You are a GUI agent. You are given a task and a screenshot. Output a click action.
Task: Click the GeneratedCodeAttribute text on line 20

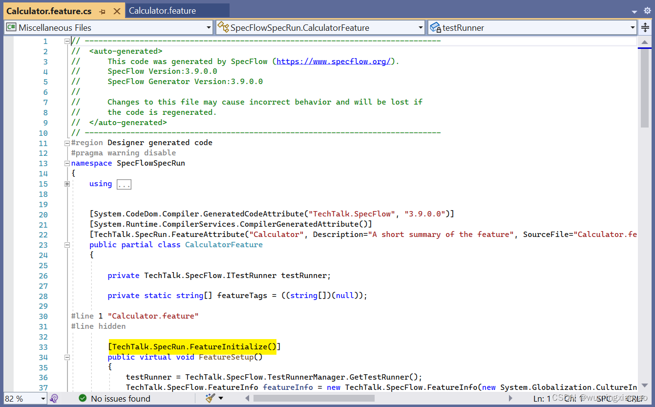[254, 214]
